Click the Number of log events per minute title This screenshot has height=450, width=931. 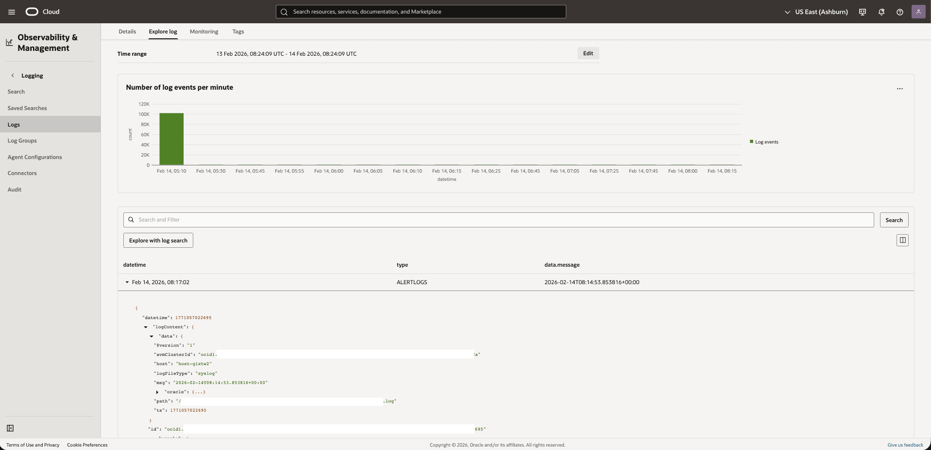(180, 87)
